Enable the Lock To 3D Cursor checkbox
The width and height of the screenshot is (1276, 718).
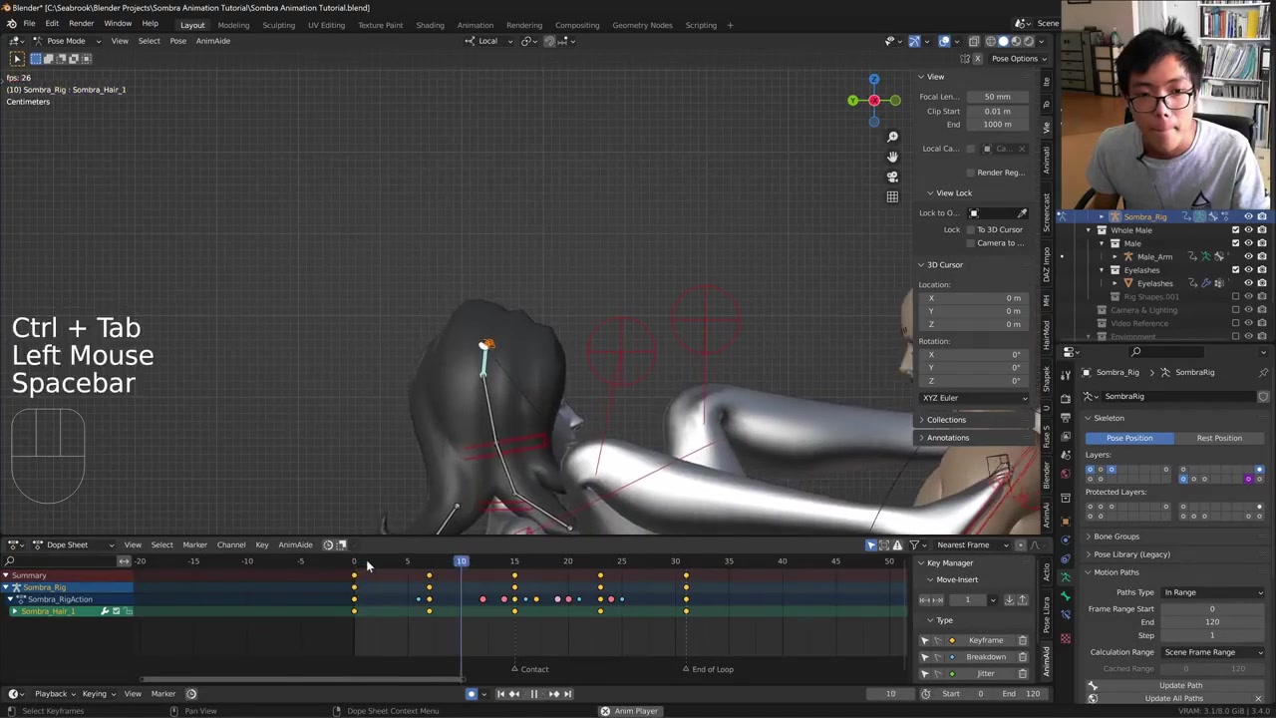point(971,229)
